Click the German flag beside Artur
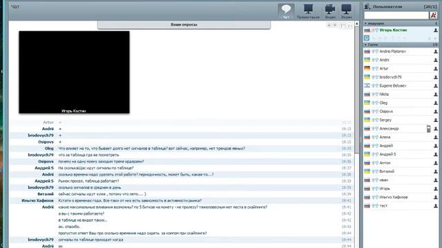 click(367, 68)
